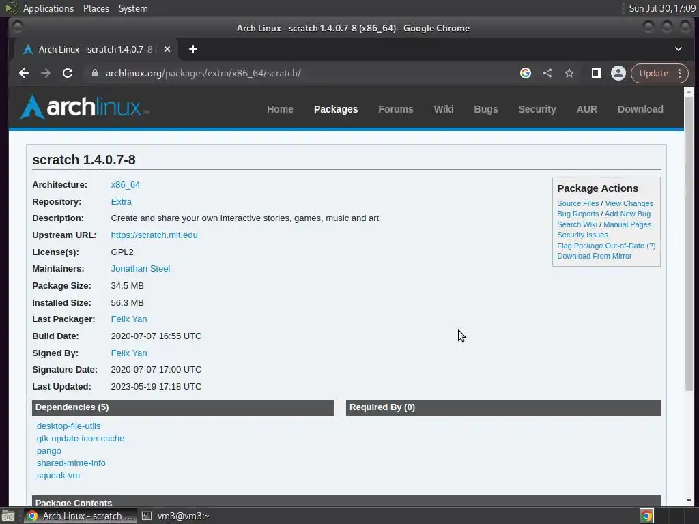Open the Forums nav item
The image size is (699, 524).
[x=396, y=109]
